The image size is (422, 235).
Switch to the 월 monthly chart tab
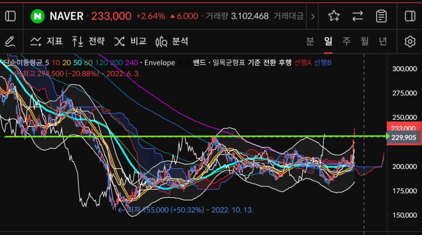365,41
